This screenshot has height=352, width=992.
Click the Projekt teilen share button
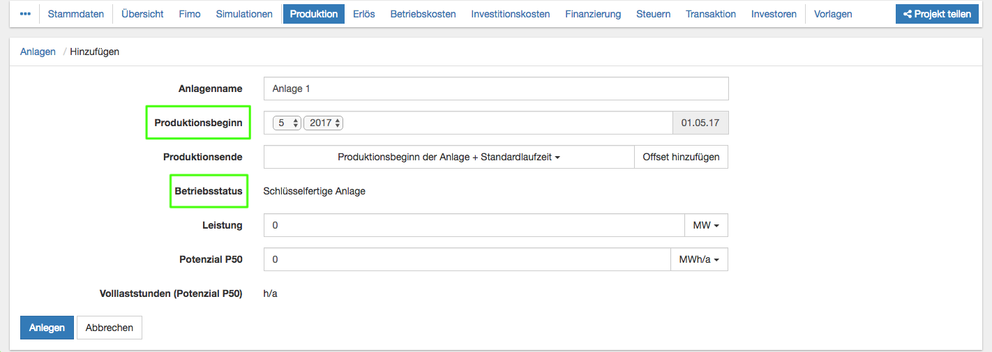click(x=937, y=14)
